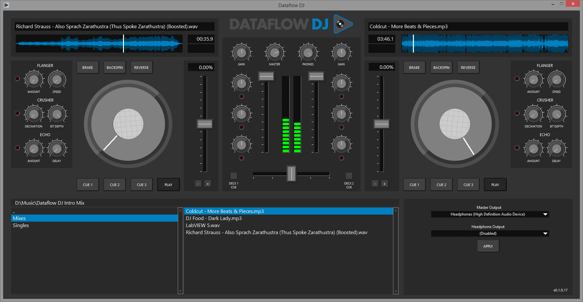Click the folder list scrollbar up arrow
This screenshot has height=302, width=583.
[180, 210]
